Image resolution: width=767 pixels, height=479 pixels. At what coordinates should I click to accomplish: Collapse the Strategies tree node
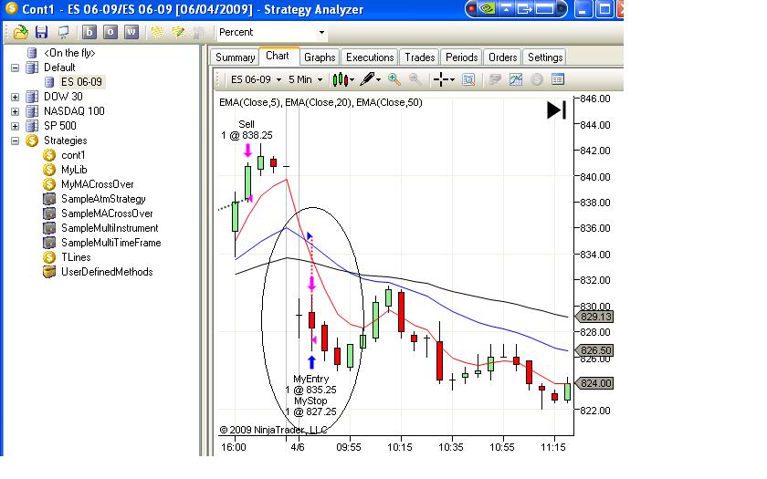point(16,141)
